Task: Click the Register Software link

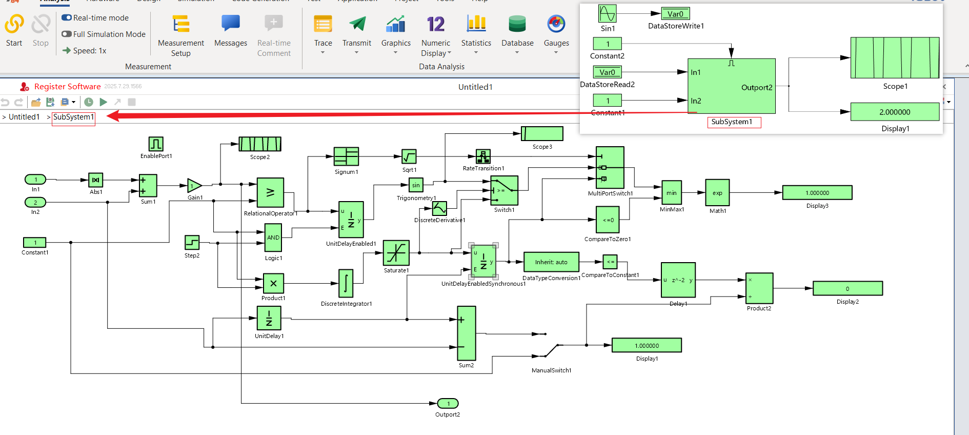Action: pos(67,87)
